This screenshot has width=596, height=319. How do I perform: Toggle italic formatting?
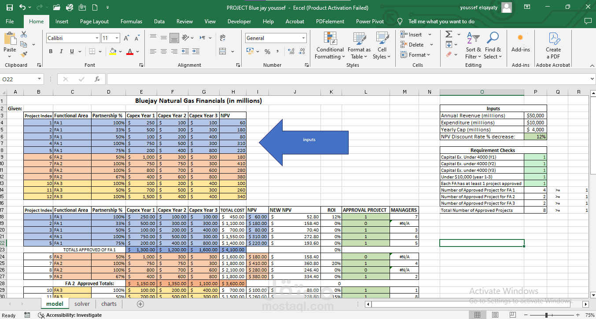point(61,51)
